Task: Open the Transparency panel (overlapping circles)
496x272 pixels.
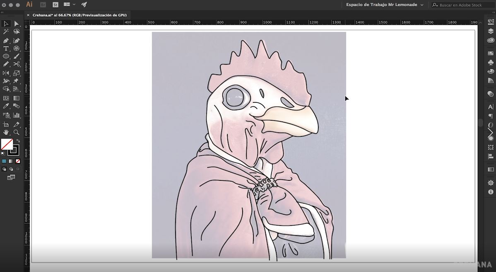Action: click(491, 94)
